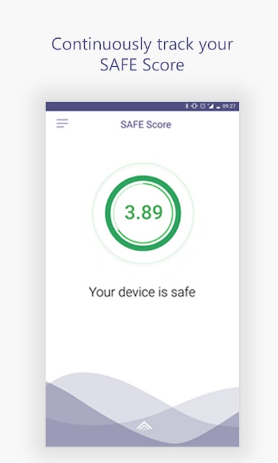The height and width of the screenshot is (463, 278).
Task: Click the Bluetooth status bar icon
Action: coord(186,106)
